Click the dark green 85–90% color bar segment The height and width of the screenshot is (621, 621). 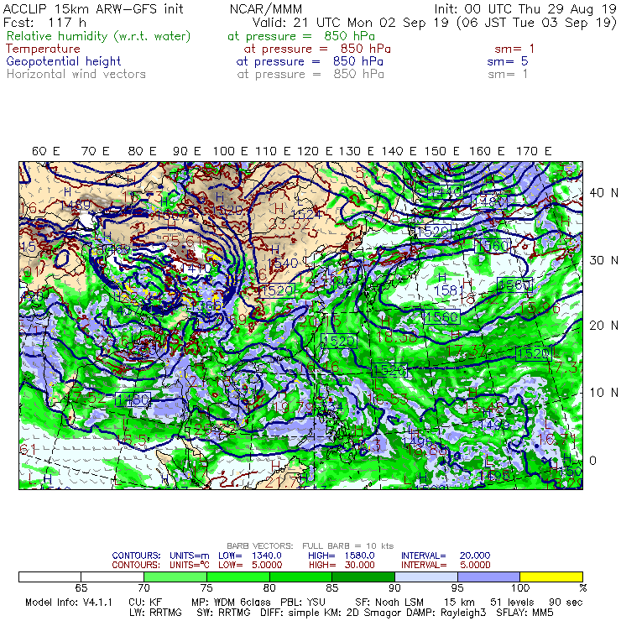point(363,577)
